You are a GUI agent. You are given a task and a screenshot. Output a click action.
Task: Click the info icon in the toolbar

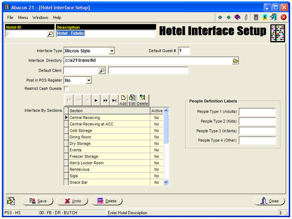(246, 18)
